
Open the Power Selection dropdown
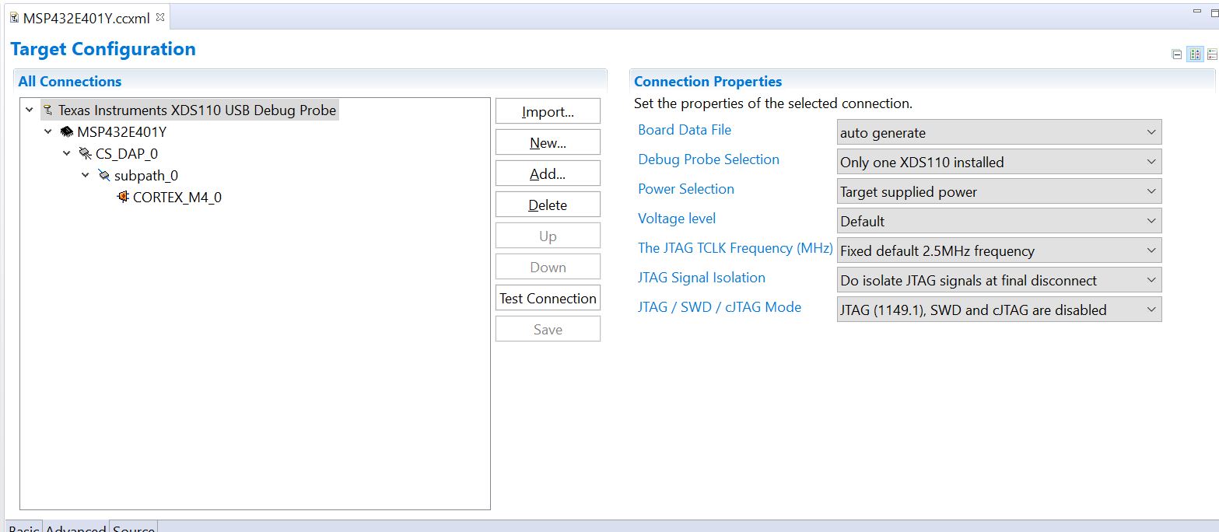click(998, 191)
